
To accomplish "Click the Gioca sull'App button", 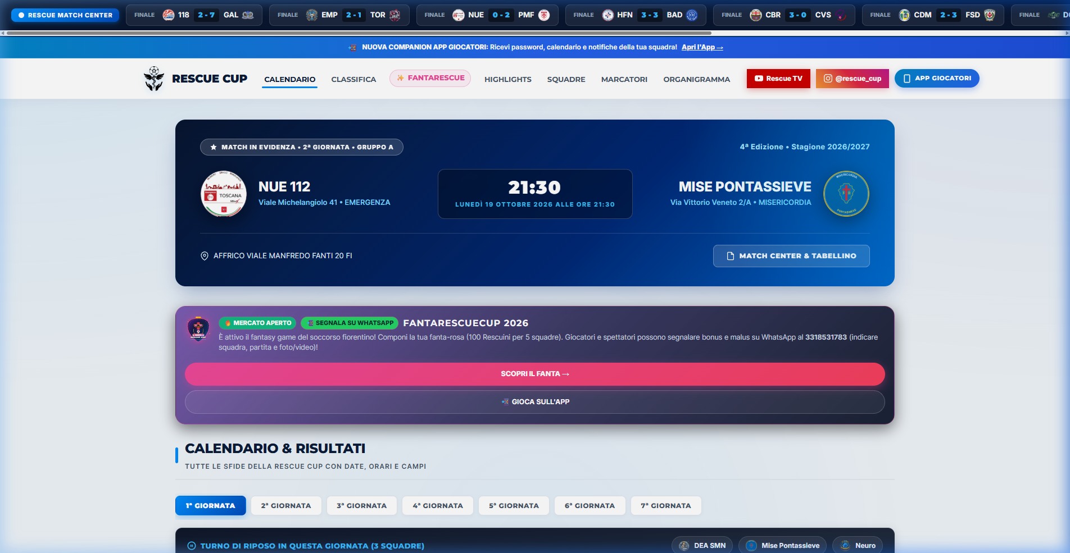I will tap(535, 402).
